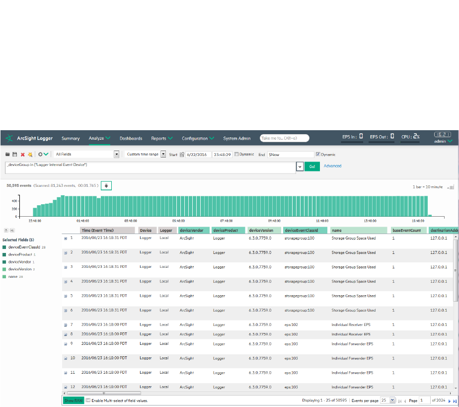
Task: Go to Dashboards
Action: 131,139
